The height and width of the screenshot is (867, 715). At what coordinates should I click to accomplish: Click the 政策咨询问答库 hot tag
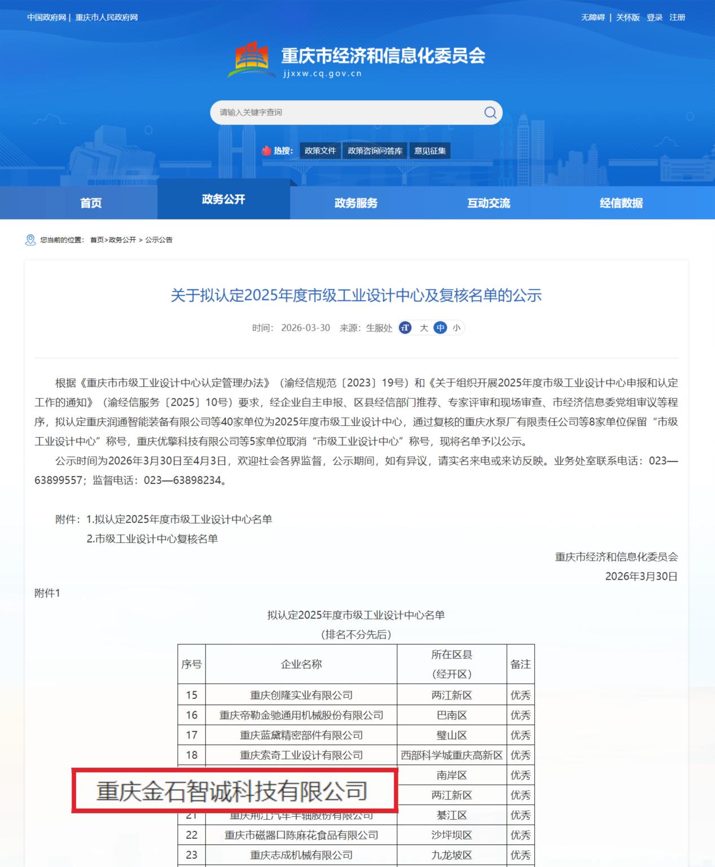375,151
